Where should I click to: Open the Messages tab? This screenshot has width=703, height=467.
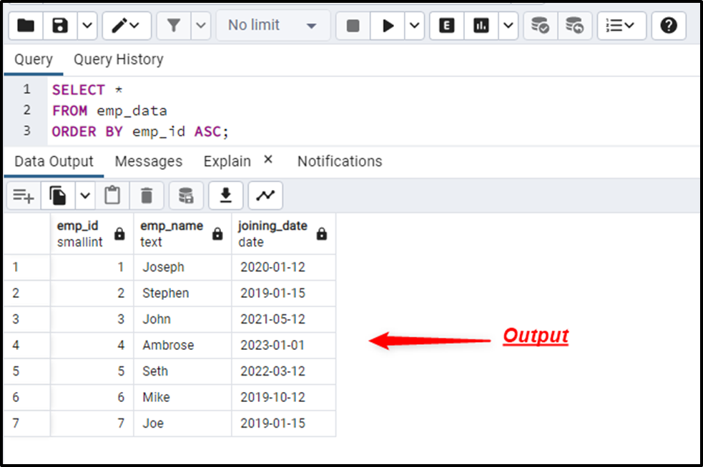tap(148, 161)
